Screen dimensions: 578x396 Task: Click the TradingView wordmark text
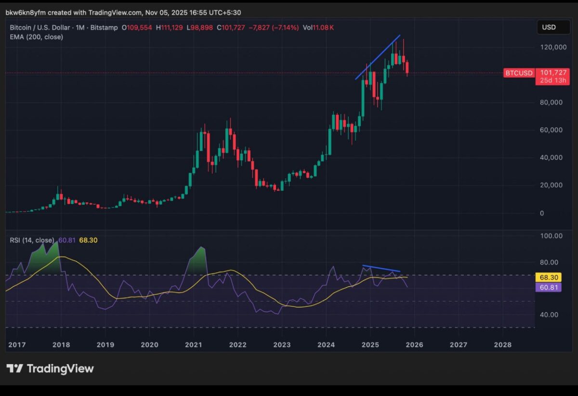(x=60, y=369)
